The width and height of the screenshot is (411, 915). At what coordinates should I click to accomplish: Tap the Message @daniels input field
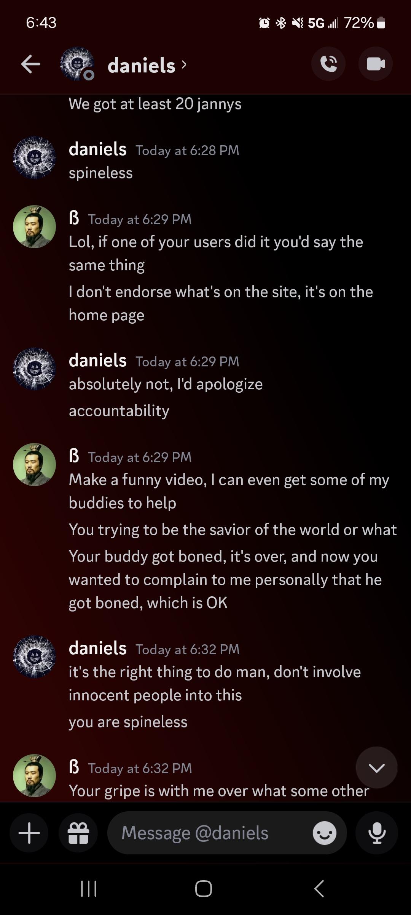click(x=213, y=833)
